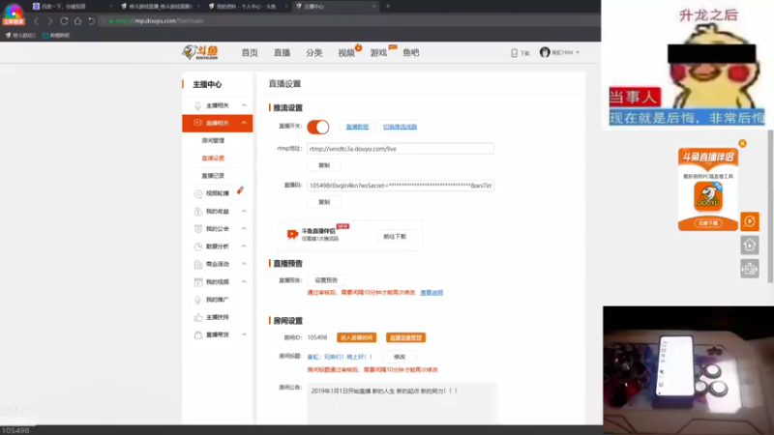The width and height of the screenshot is (774, 435).
Task: Click the microphone icon beside 我的推广
Action: (x=198, y=300)
